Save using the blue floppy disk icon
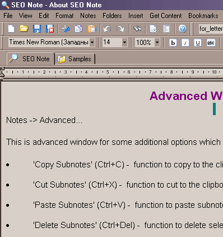Screen dimensions: 223x237 tap(37, 29)
